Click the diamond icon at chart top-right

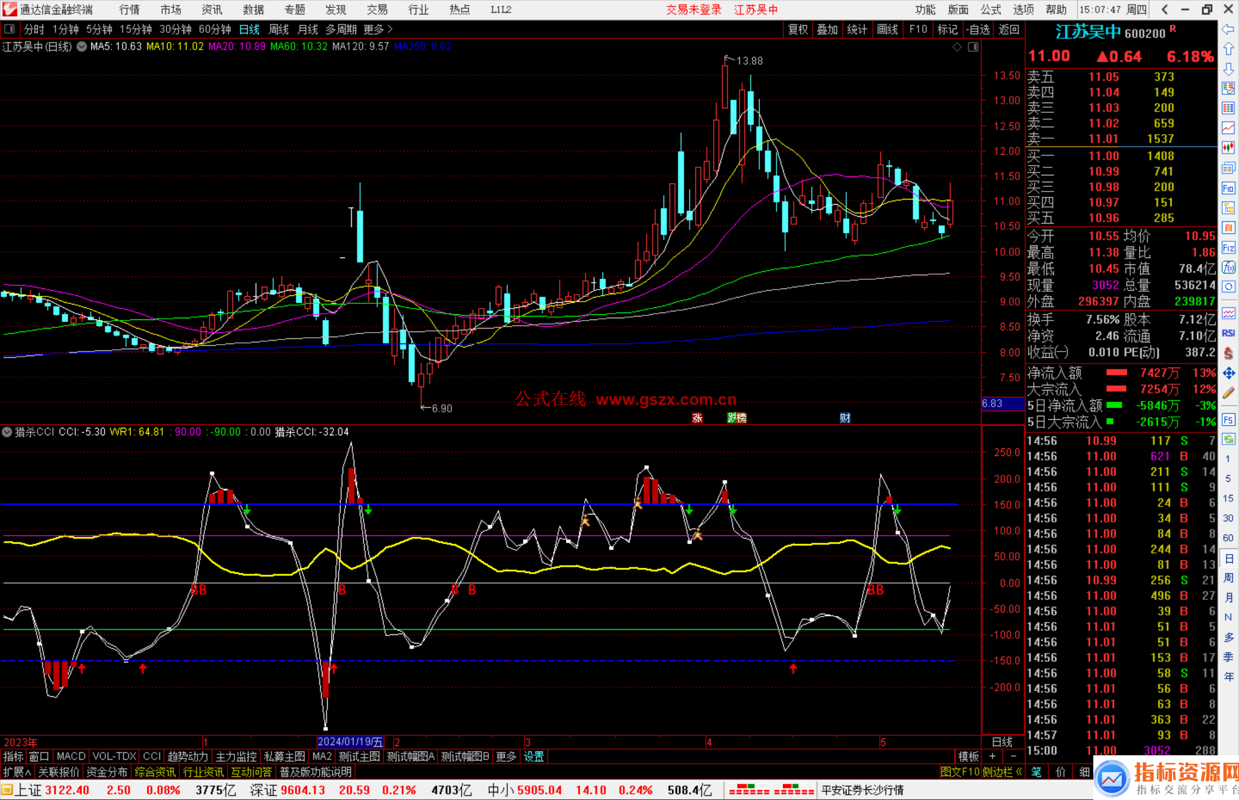pos(957,47)
